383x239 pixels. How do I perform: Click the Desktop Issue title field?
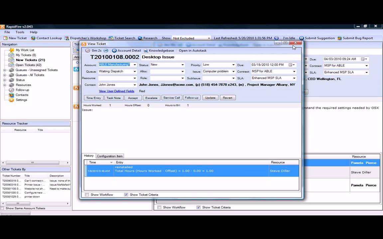[x=221, y=57]
